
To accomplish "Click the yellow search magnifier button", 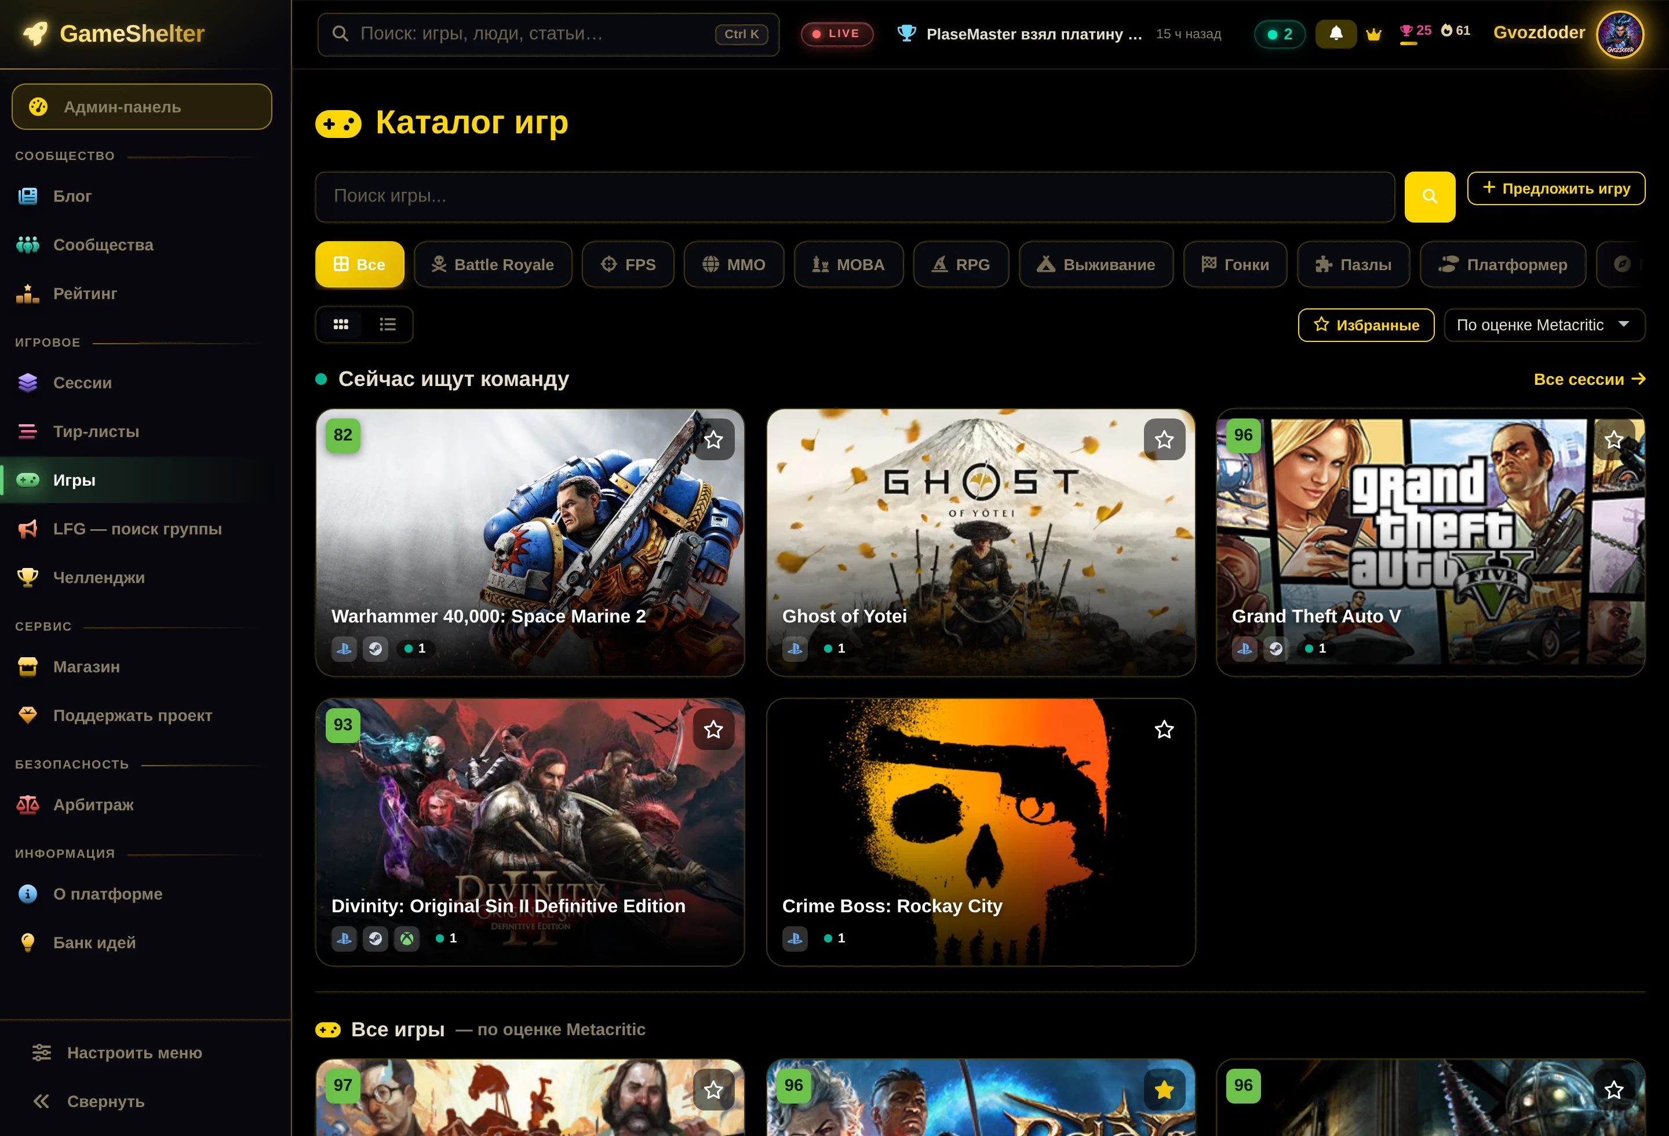I will (1429, 196).
